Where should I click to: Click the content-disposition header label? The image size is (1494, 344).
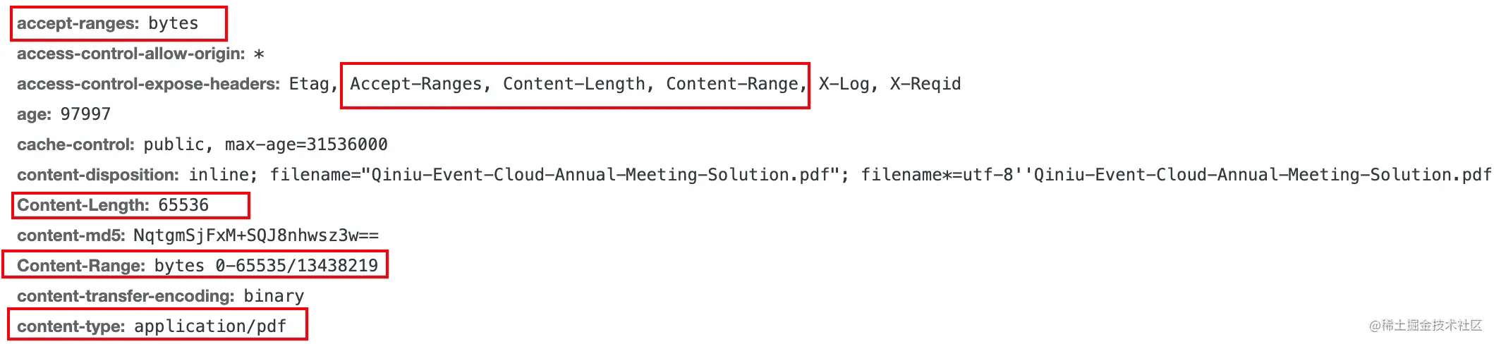point(98,175)
